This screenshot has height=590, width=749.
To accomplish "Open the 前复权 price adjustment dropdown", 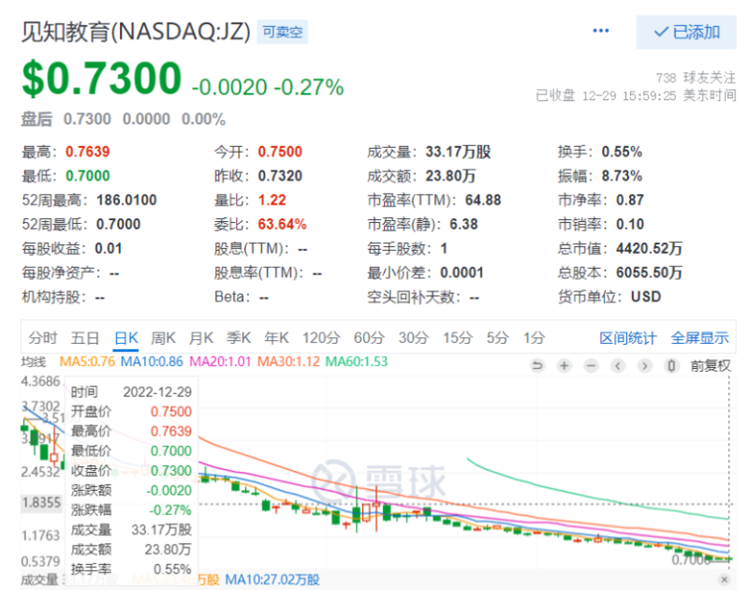I will 711,365.
